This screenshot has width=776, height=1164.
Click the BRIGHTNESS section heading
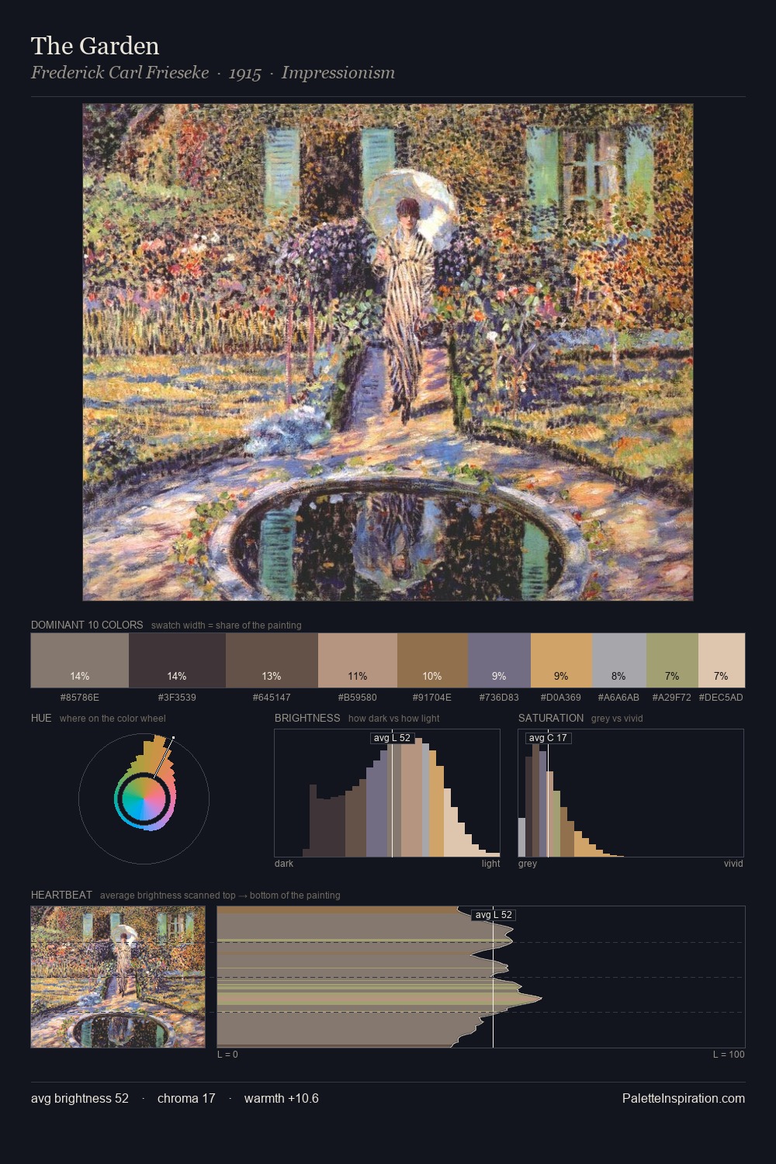[x=307, y=718]
